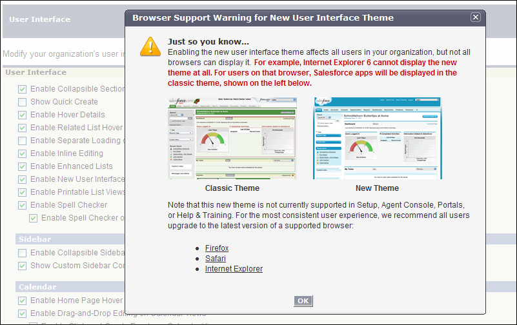This screenshot has height=325, width=517.
Task: Toggle Enable Inline Editing checkbox
Action: coord(23,153)
